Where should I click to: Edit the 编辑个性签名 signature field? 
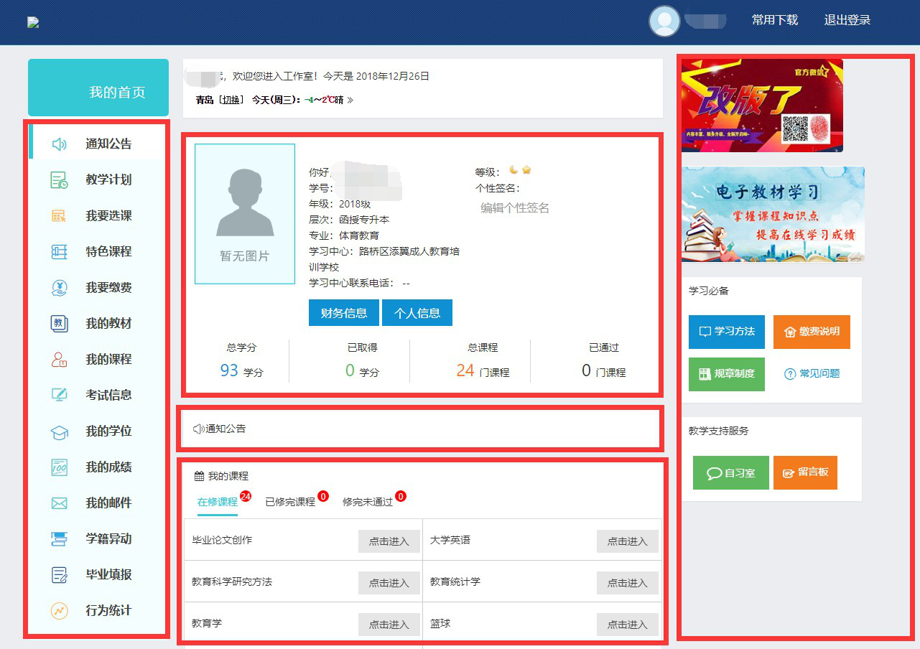tap(515, 208)
